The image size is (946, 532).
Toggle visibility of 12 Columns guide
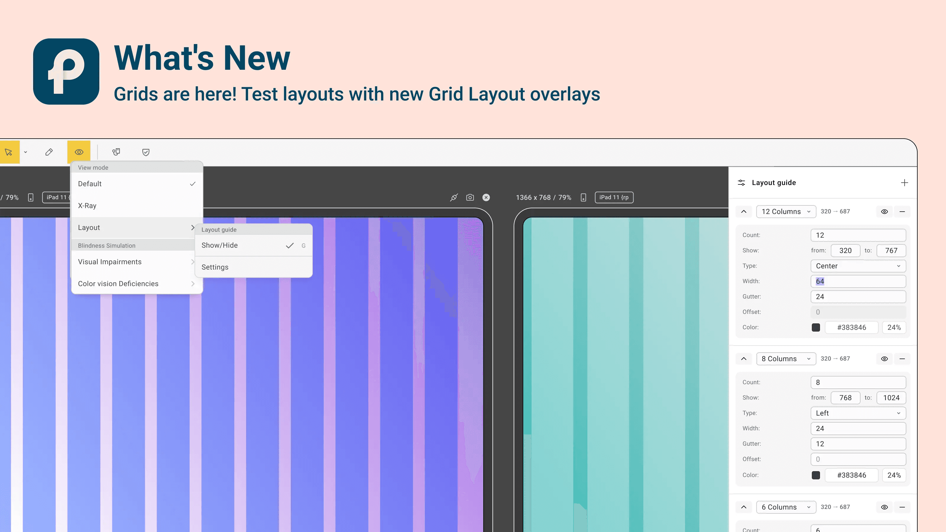tap(884, 212)
